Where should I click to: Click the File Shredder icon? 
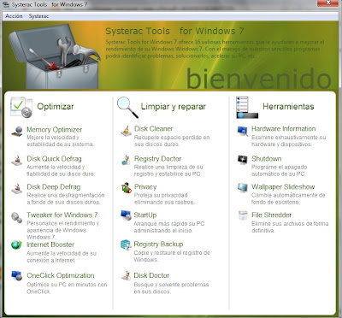(243, 215)
